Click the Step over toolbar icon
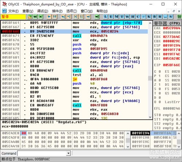This screenshot has height=162, width=182. [x=69, y=17]
